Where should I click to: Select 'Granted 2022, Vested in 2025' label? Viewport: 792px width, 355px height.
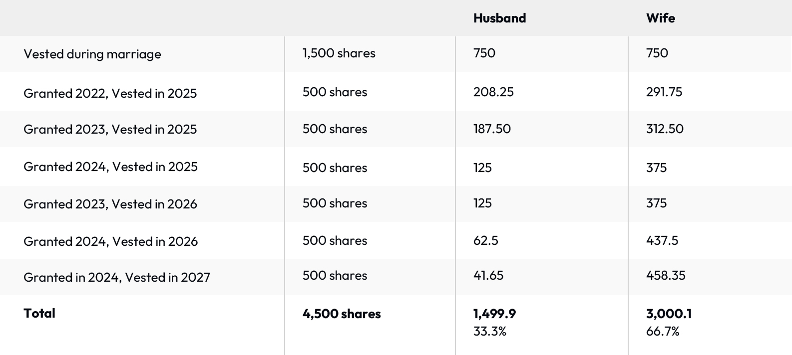(x=110, y=93)
